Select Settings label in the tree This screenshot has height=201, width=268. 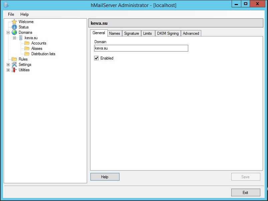coord(25,64)
